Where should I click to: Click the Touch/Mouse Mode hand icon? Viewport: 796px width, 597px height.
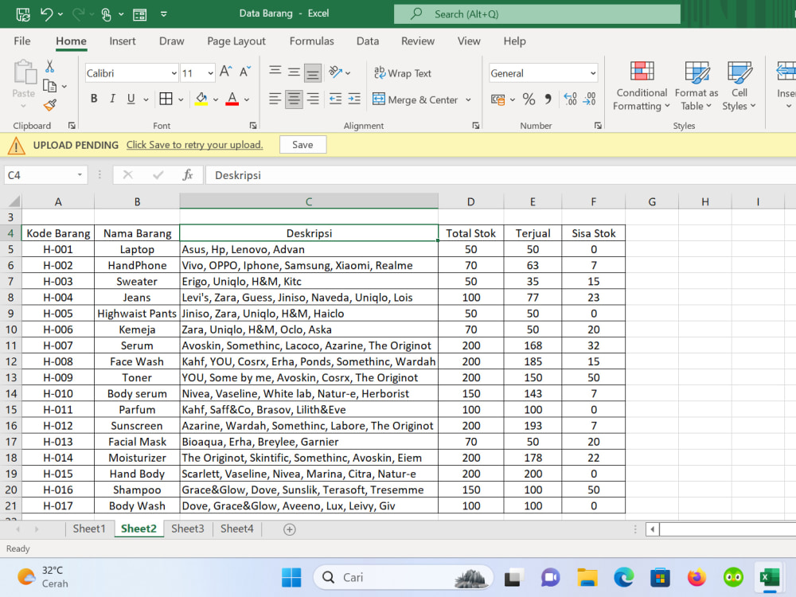tap(106, 14)
